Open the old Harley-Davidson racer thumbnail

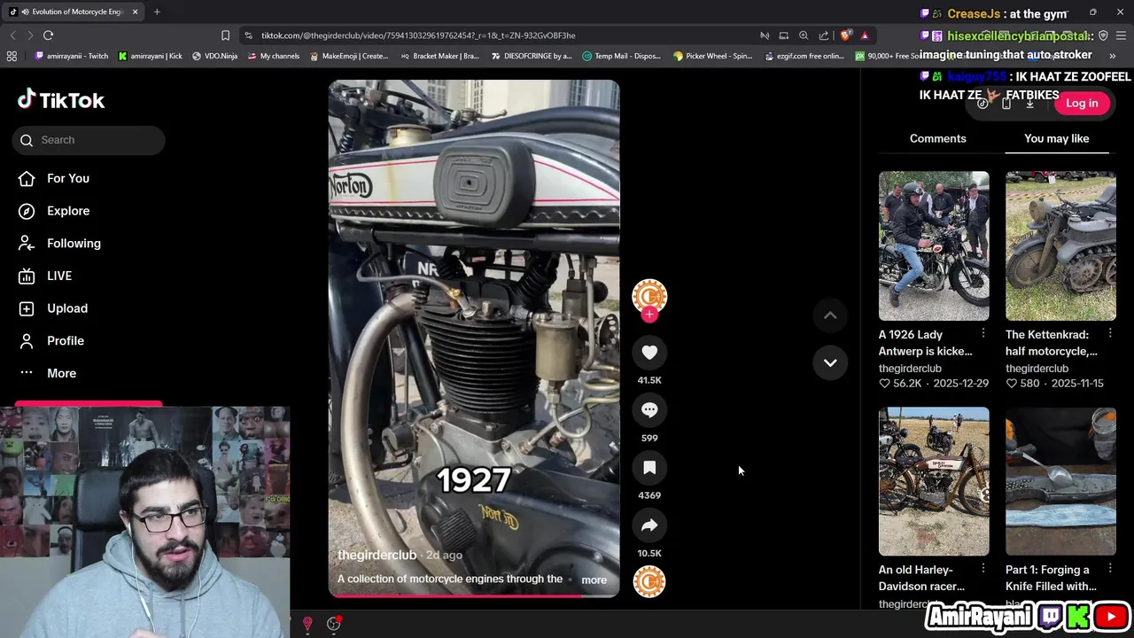tap(934, 481)
